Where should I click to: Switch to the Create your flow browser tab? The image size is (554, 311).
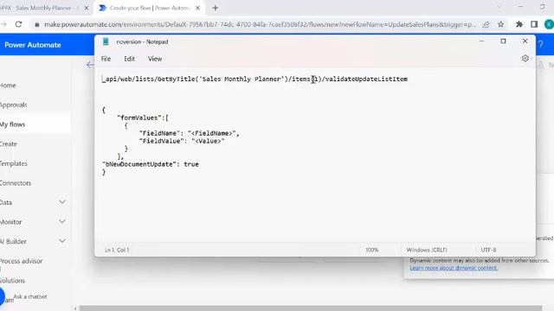[150, 8]
